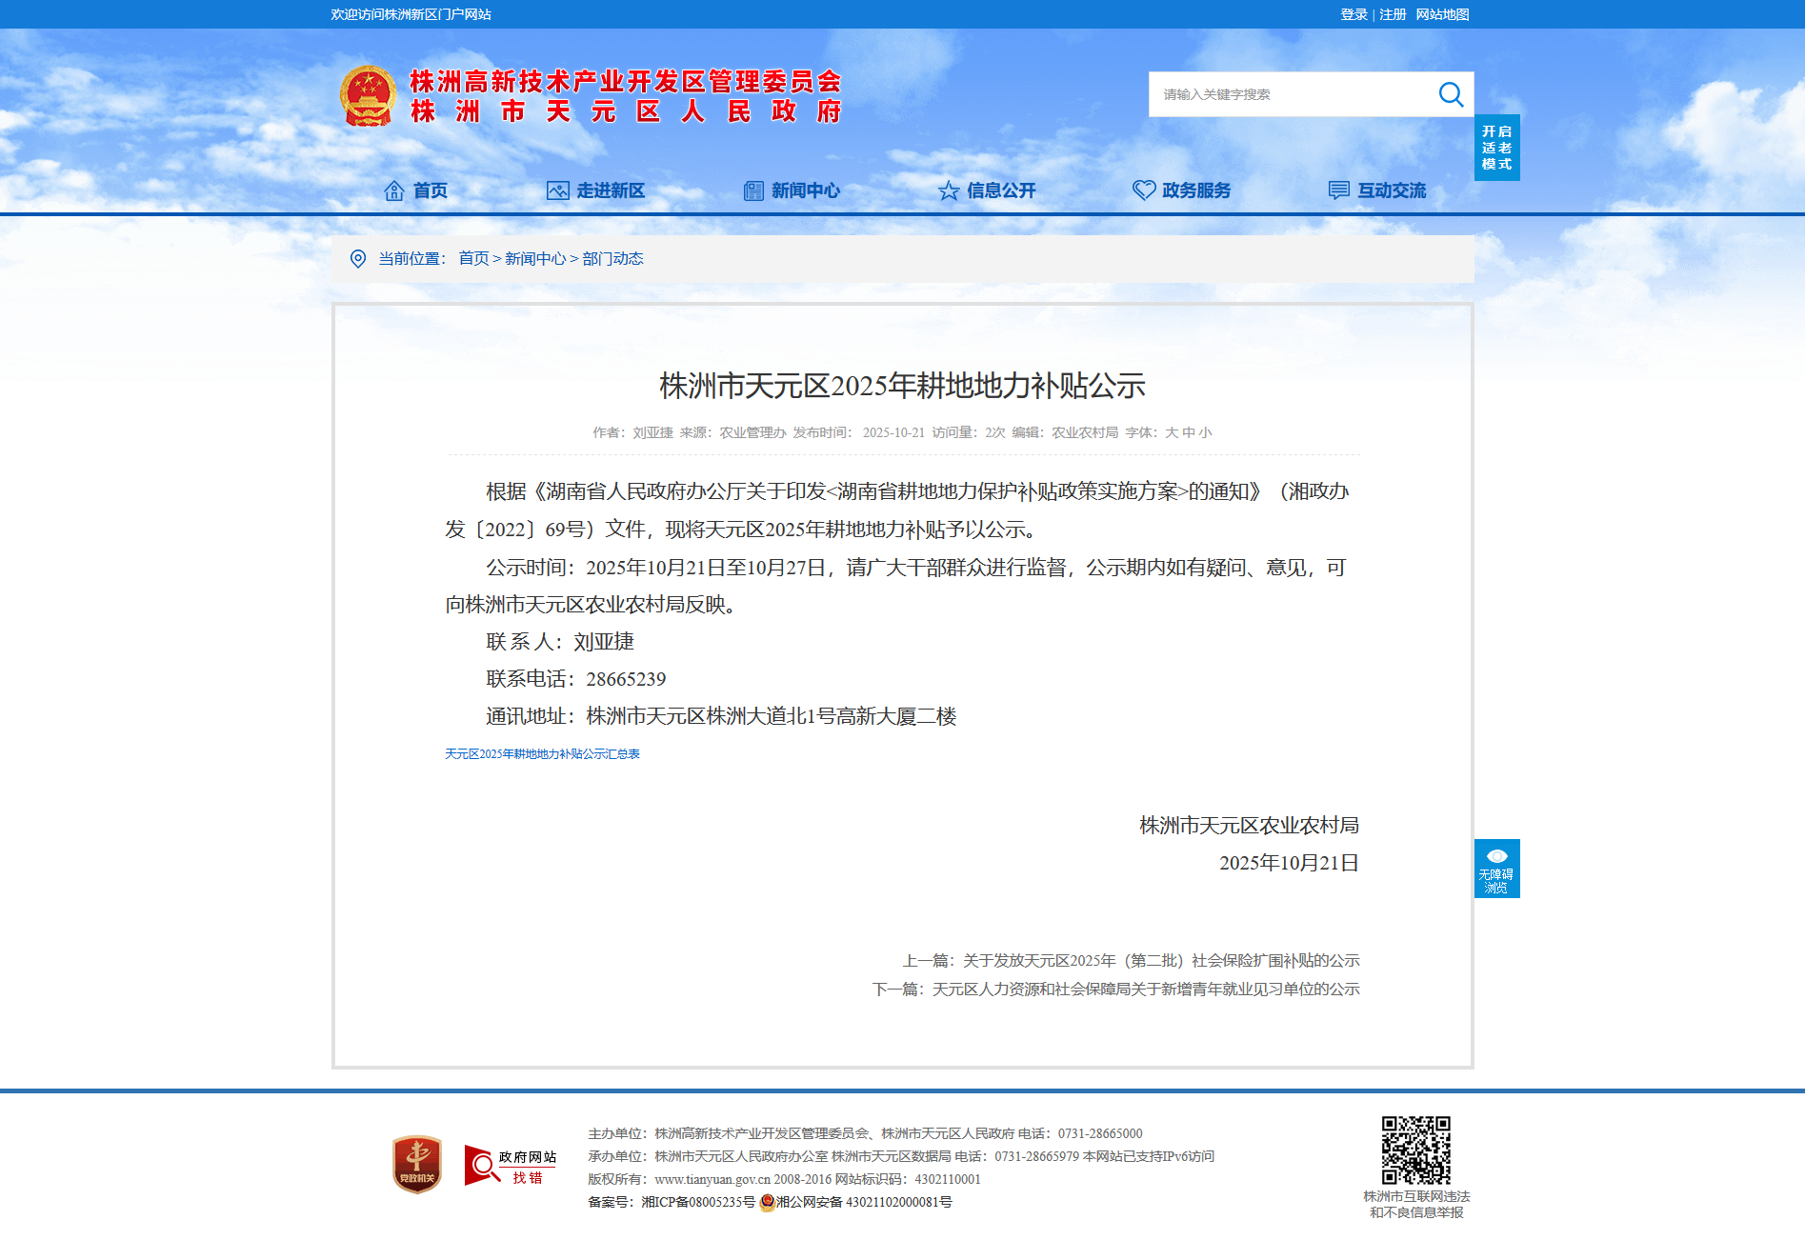Open the 新闻中心 navigation menu
This screenshot has height=1240, width=1805.
click(792, 190)
